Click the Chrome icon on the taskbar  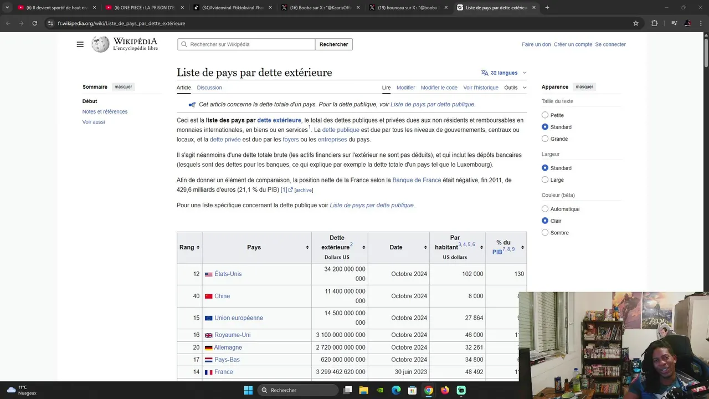429,390
